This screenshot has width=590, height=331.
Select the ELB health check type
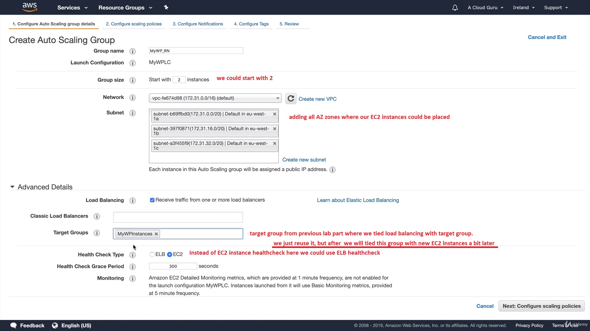(x=152, y=254)
